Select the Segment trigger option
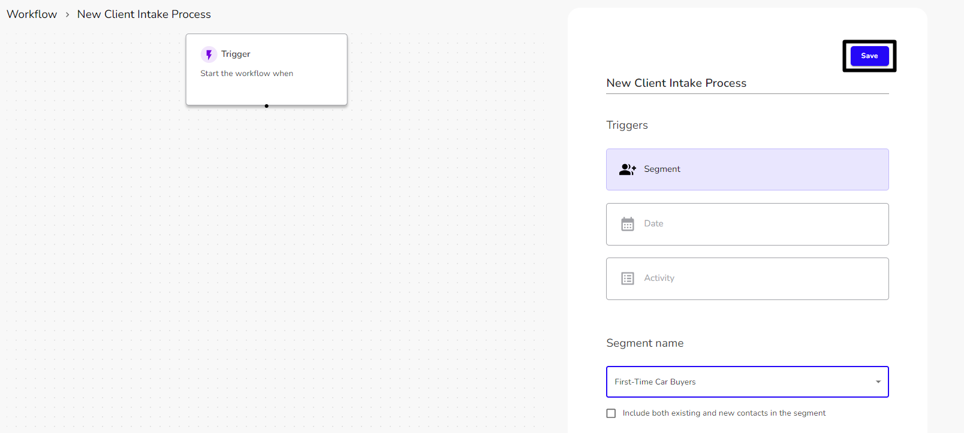964x433 pixels. pos(747,169)
